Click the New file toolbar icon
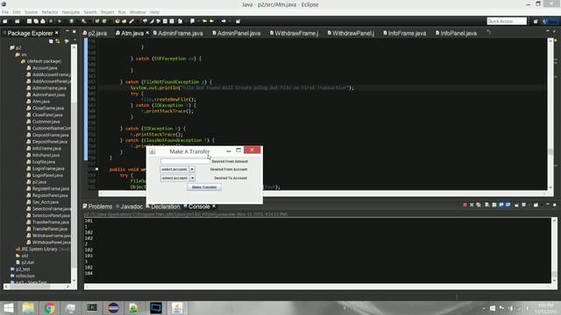This screenshot has height=315, width=561. [5, 21]
